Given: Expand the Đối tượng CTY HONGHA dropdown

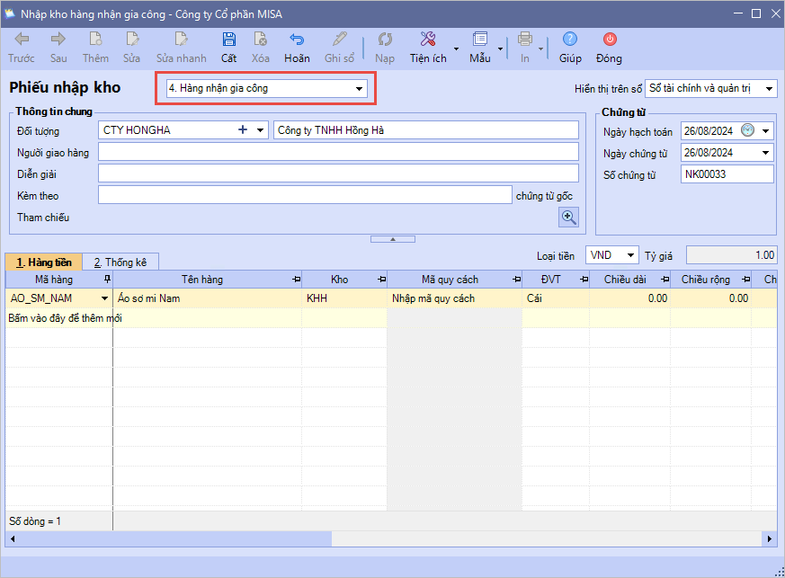Looking at the screenshot, I should coord(261,130).
